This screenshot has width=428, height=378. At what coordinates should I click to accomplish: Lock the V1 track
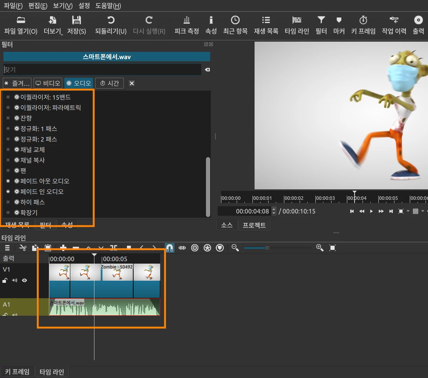pyautogui.click(x=5, y=280)
